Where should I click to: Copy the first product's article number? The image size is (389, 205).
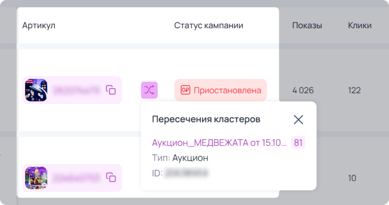pos(111,90)
